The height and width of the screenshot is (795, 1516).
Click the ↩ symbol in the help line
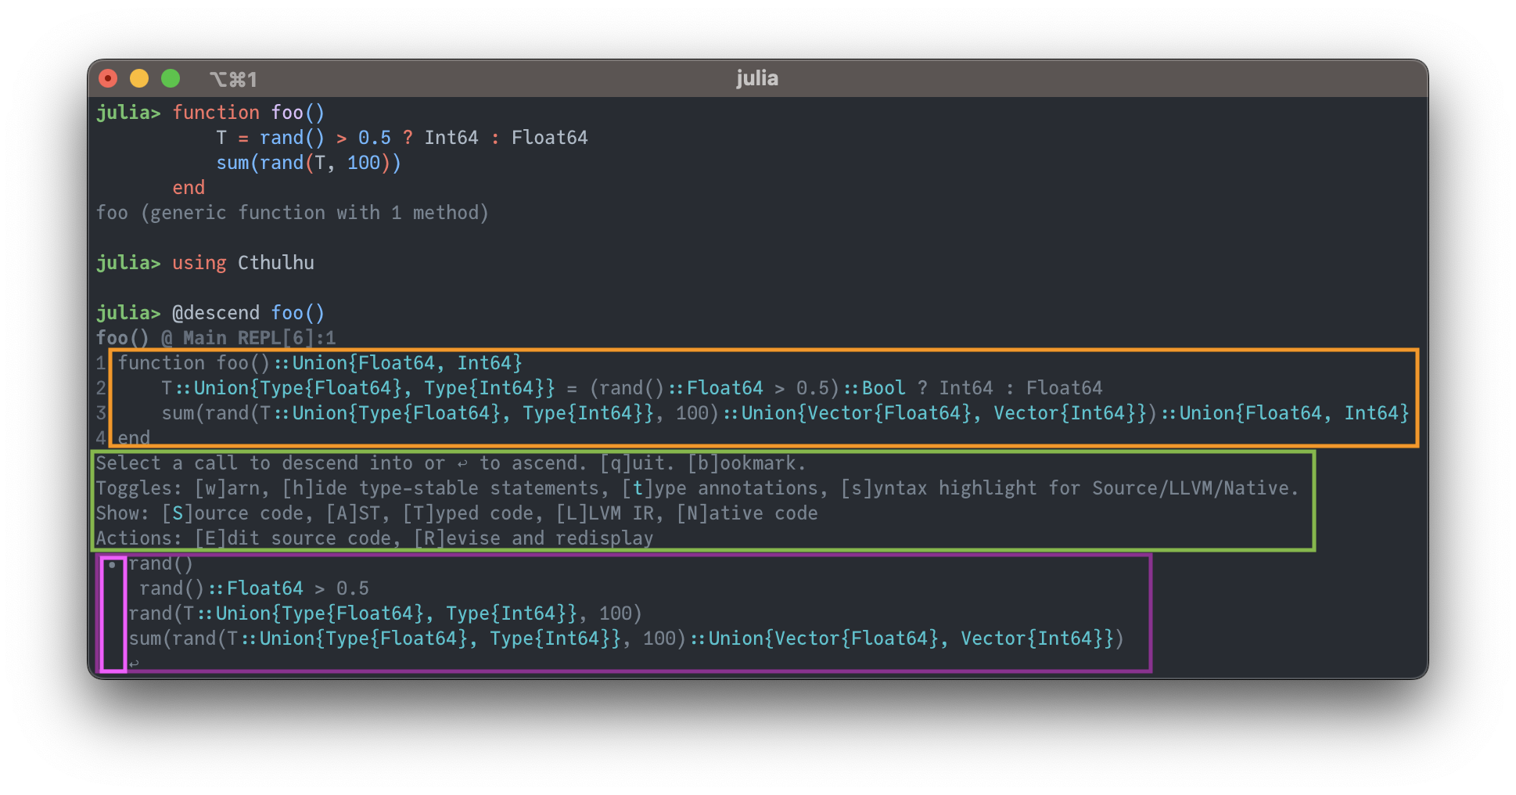pyautogui.click(x=462, y=463)
